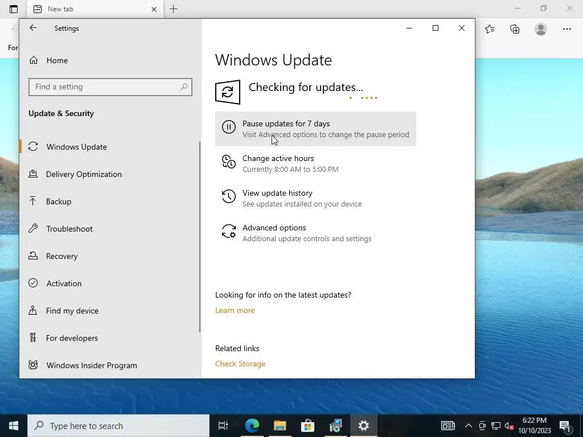Click the pause circle icon
The image size is (583, 437).
pos(229,127)
